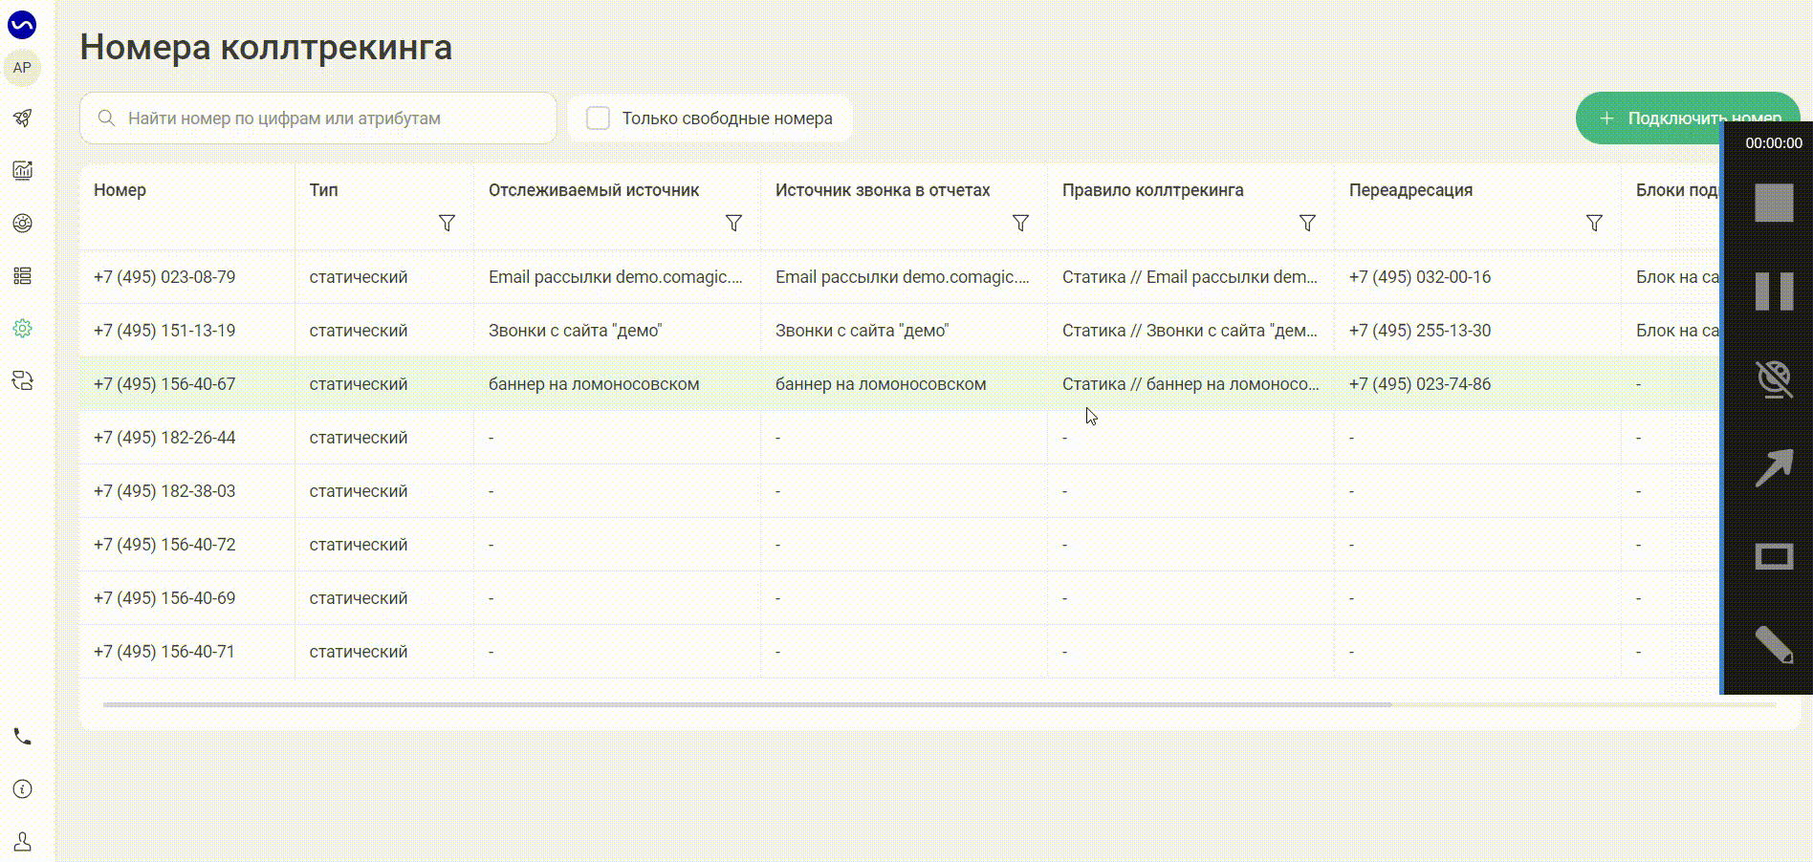1813x862 pixels.
Task: Click forwarding number +7 (495) 255-13-30
Action: (1420, 331)
